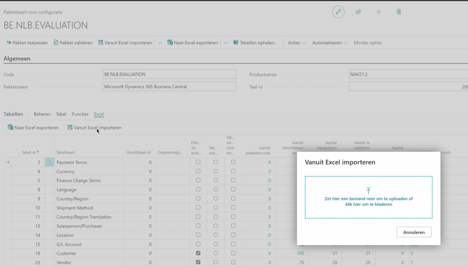This screenshot has width=468, height=267.
Task: Click Pakket toepassen in the action bar
Action: (27, 43)
